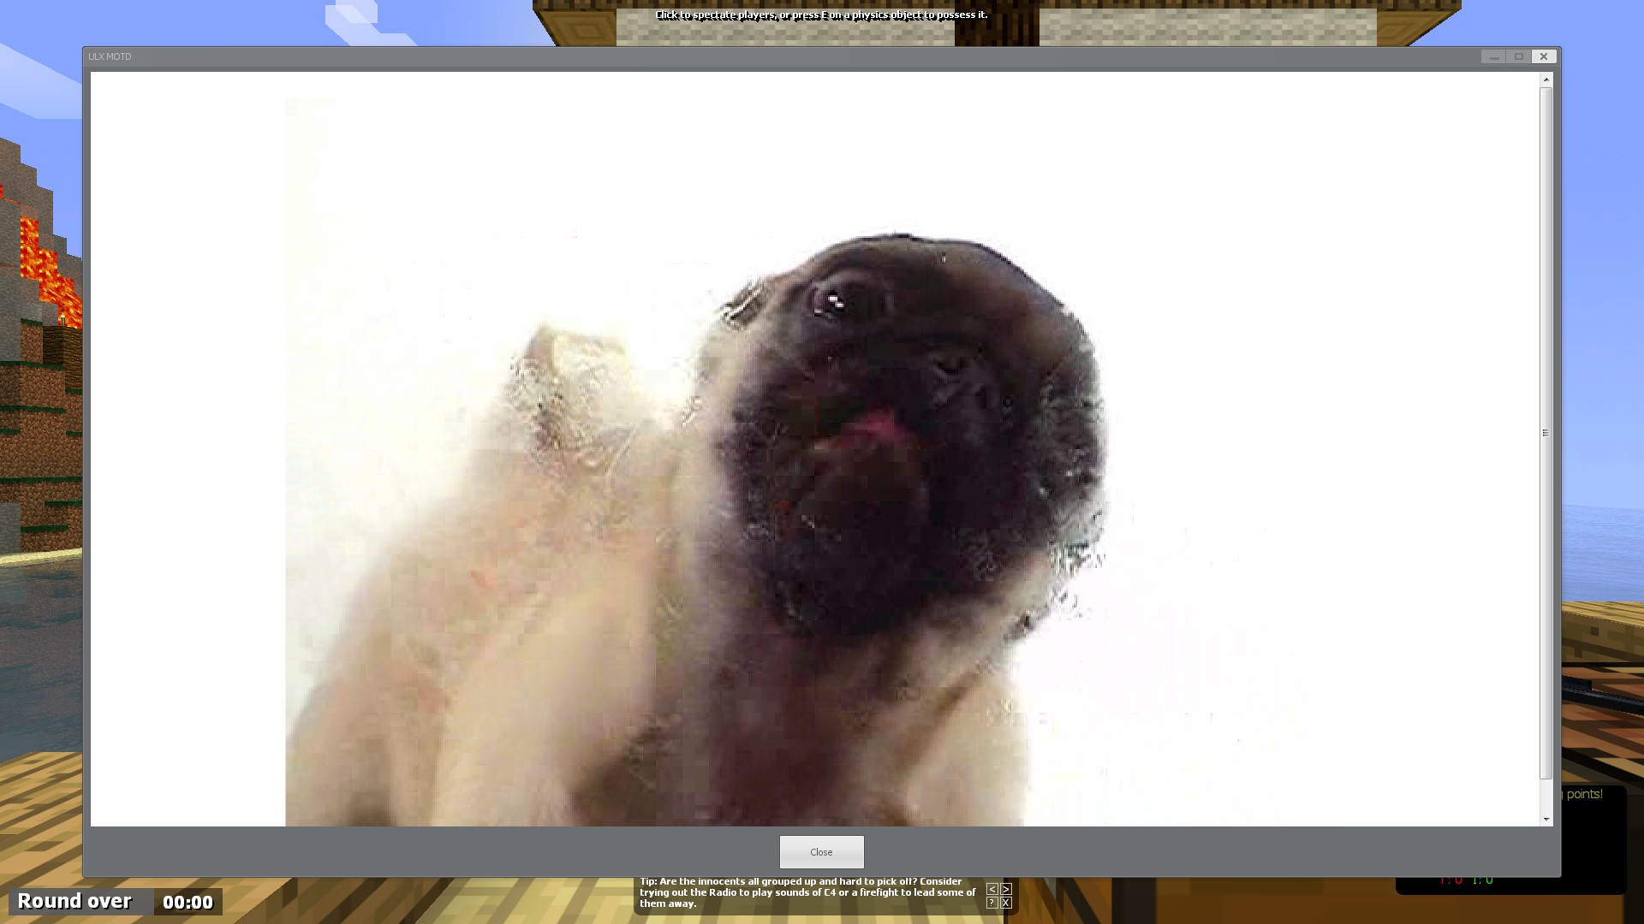
Task: Click the question mark tip help icon
Action: pyautogui.click(x=992, y=903)
